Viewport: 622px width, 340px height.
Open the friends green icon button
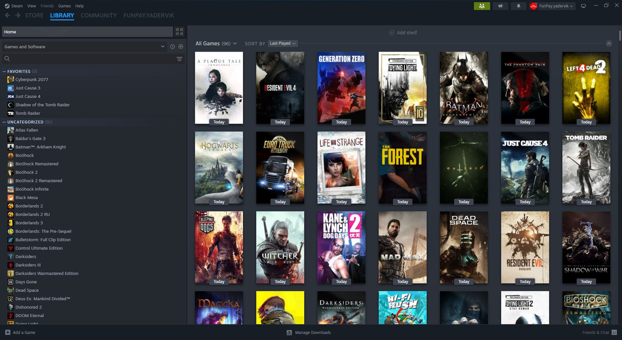[x=482, y=6]
